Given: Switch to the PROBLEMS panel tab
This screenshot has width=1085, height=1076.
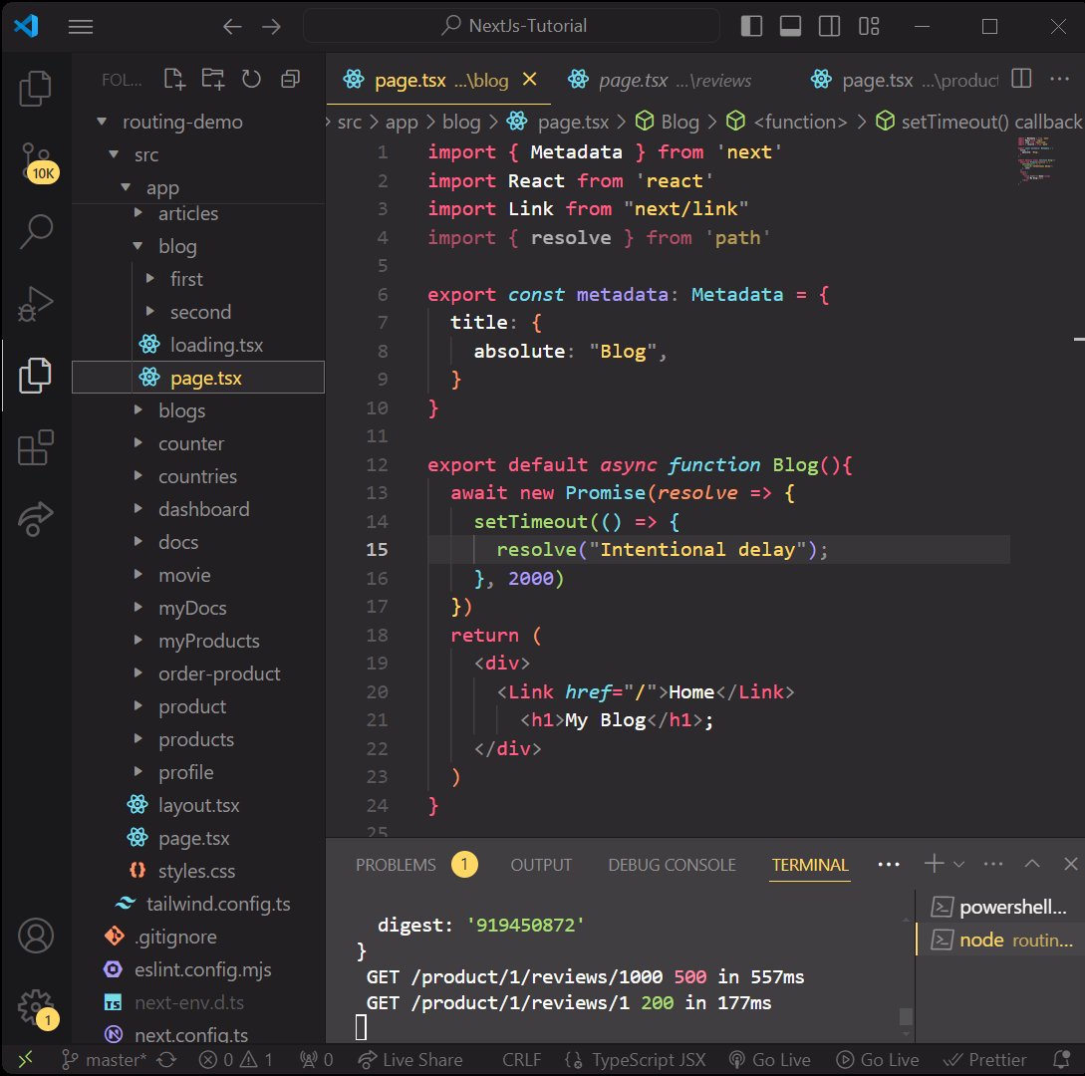Looking at the screenshot, I should coord(396,865).
